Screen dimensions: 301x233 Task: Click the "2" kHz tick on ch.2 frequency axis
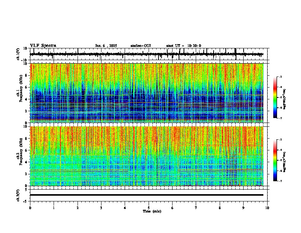[x=27, y=174]
